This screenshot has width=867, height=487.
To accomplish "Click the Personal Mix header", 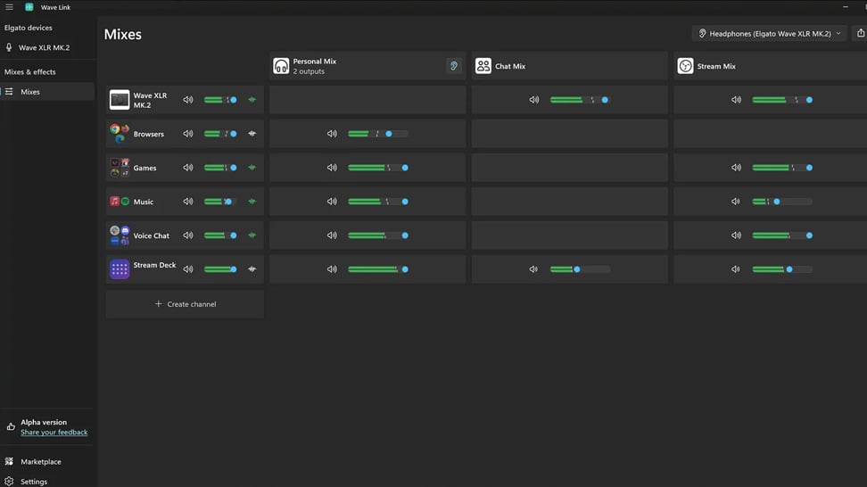I will 367,66.
